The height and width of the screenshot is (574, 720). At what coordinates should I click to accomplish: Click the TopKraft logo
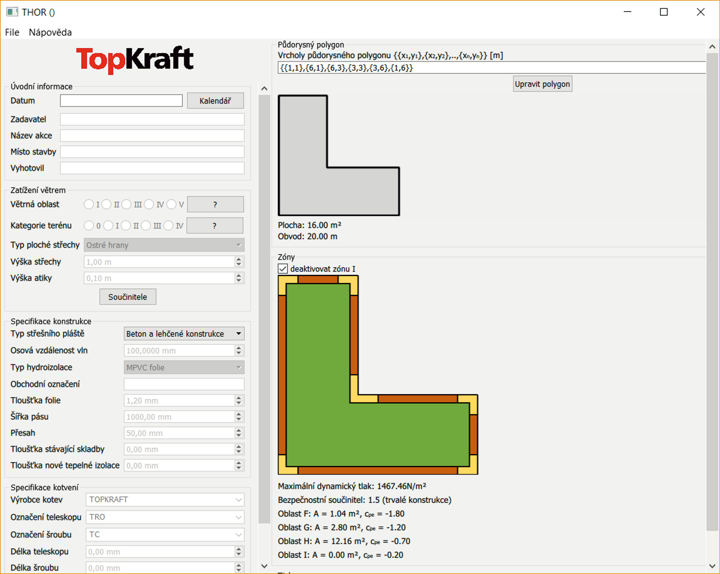click(x=134, y=60)
